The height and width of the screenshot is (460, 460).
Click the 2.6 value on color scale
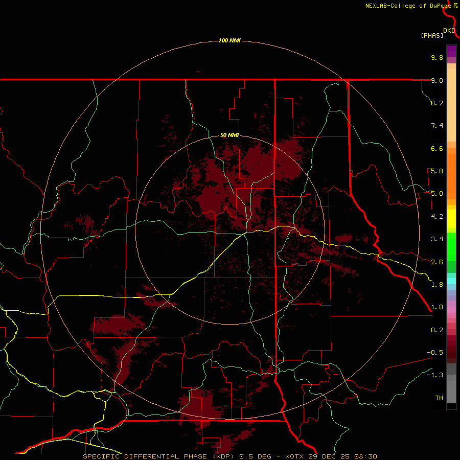[437, 262]
